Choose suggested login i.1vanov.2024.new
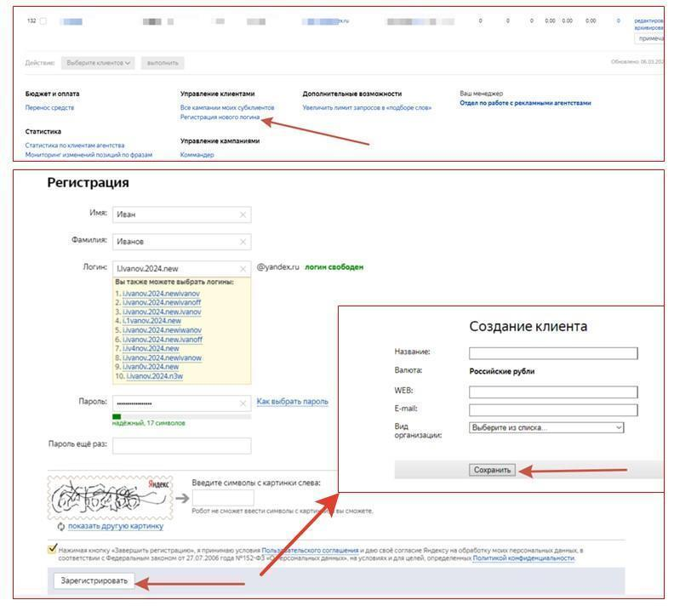The height and width of the screenshot is (606, 674). tap(151, 321)
